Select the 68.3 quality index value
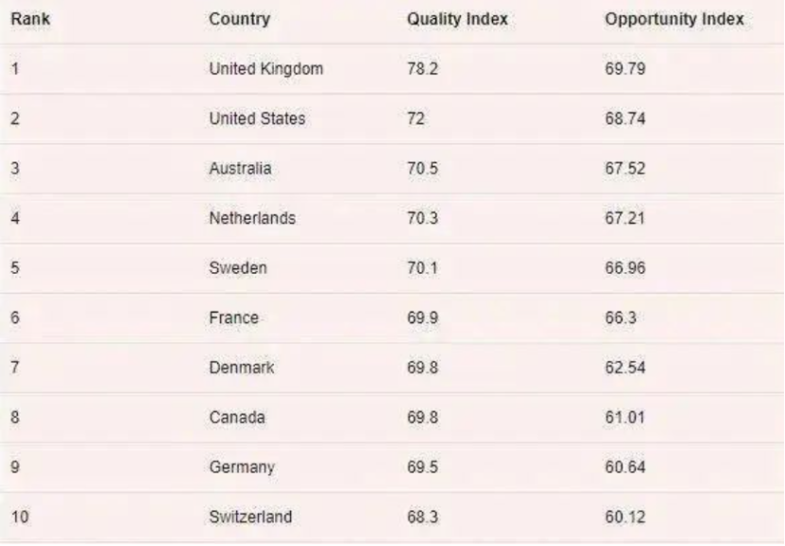Screen dimensions: 785x546 tap(422, 517)
